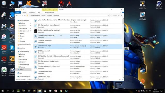Click the album art thumbnail of 01-Du Hast
The image size is (165, 93).
[x=36, y=31]
